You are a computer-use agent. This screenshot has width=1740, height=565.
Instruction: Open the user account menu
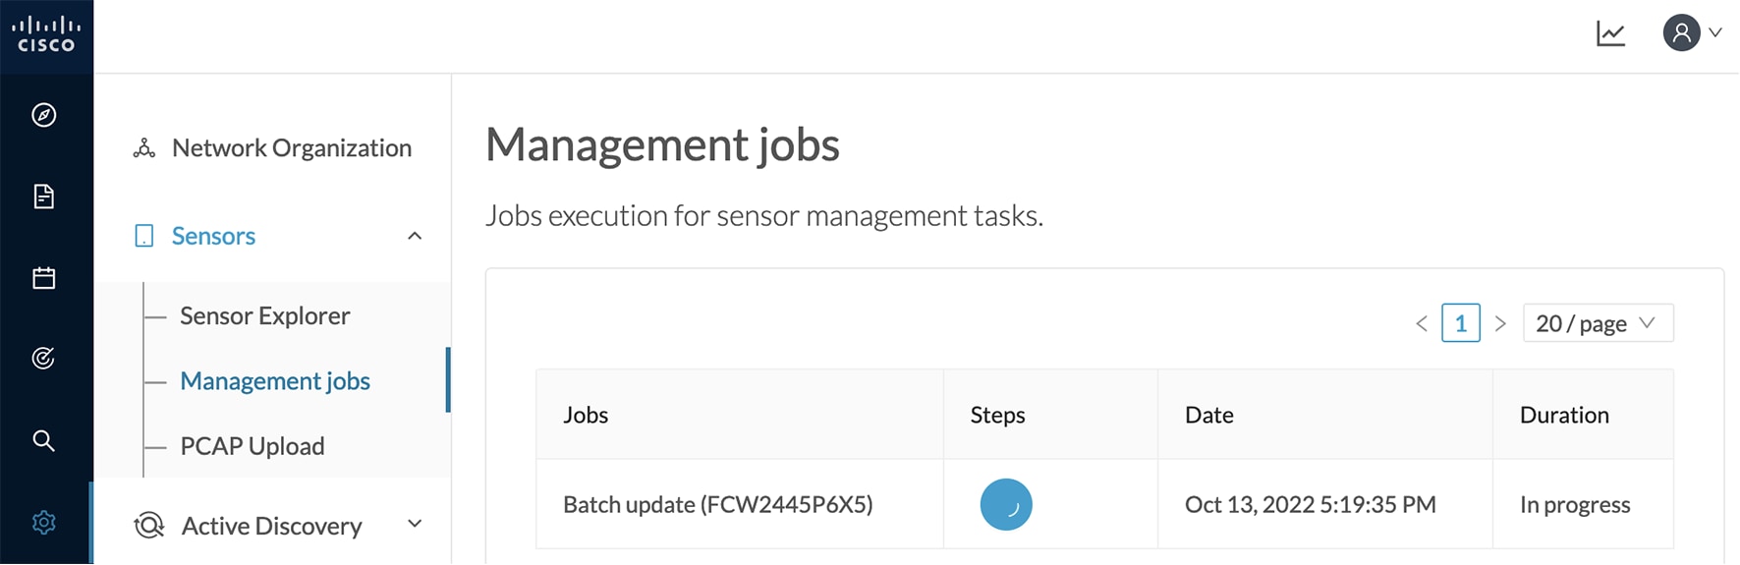(x=1691, y=33)
